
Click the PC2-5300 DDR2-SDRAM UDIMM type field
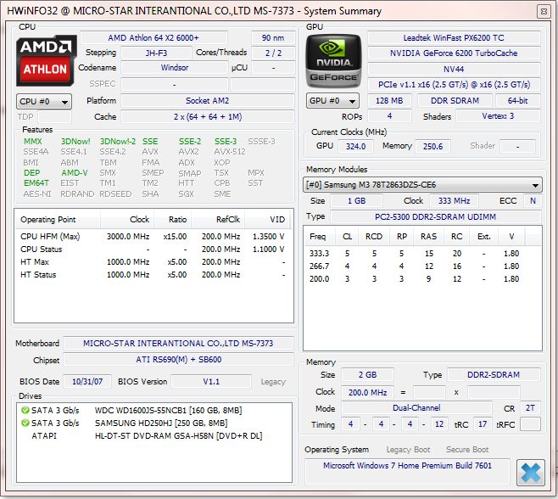(x=436, y=217)
